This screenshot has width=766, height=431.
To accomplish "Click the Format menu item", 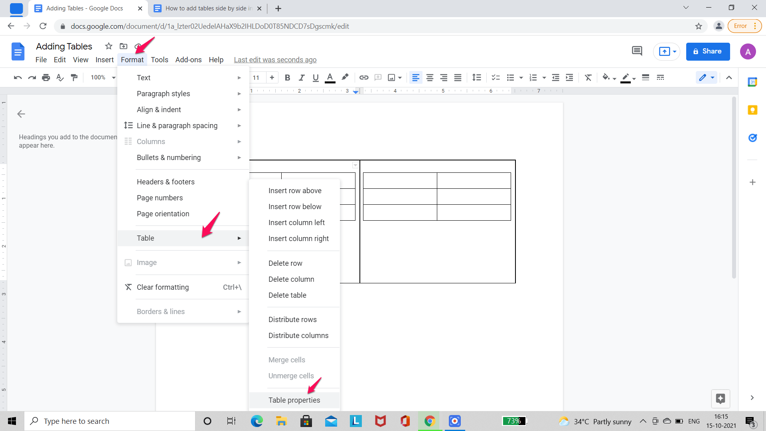I will 132,59.
